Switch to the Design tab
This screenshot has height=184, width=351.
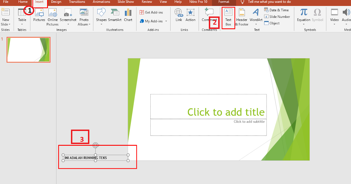pyautogui.click(x=56, y=2)
